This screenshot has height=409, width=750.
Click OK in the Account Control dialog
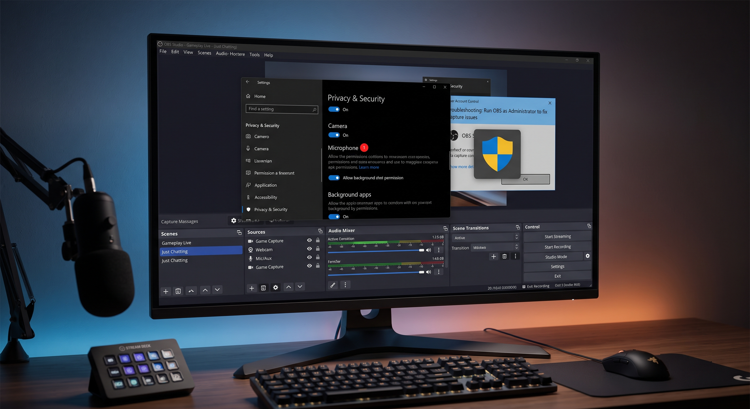[x=525, y=179]
